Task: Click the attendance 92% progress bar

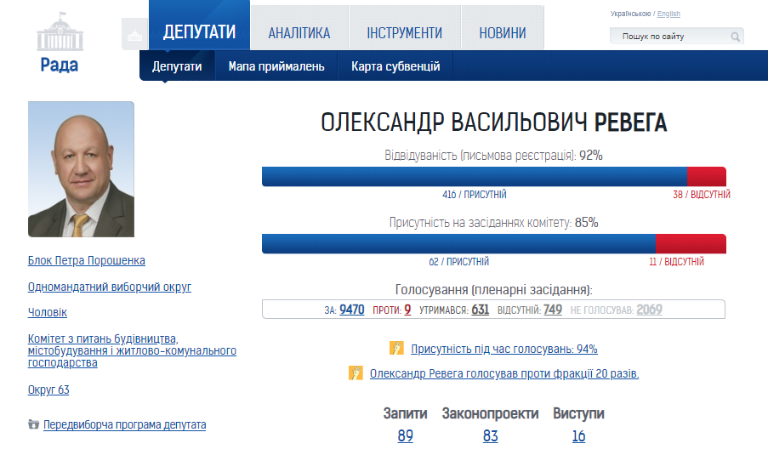Action: [493, 177]
